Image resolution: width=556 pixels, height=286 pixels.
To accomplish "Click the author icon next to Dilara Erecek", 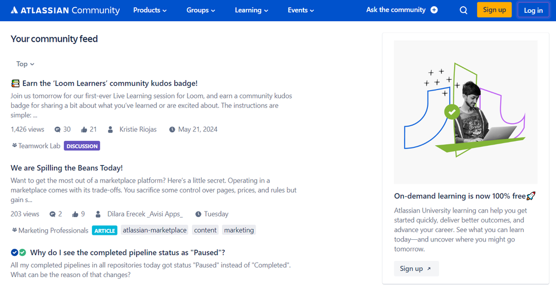I will [x=98, y=214].
